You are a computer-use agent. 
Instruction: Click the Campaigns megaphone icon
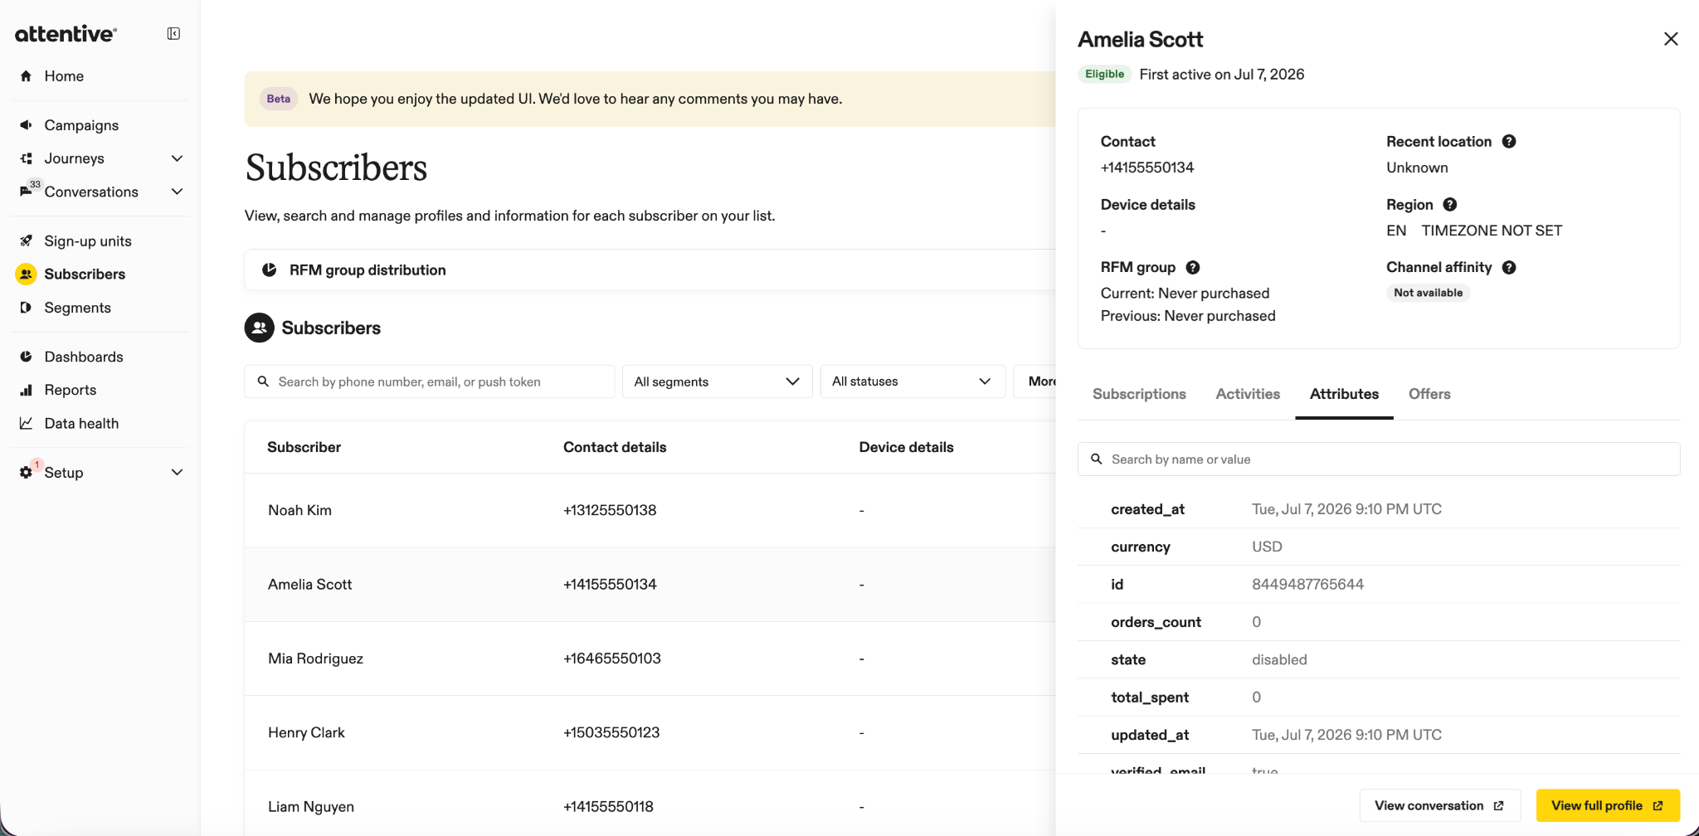(26, 125)
